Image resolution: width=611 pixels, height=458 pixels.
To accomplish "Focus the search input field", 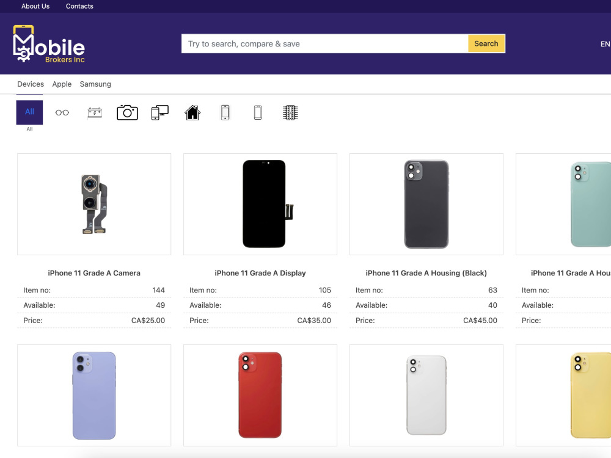I will tap(325, 43).
